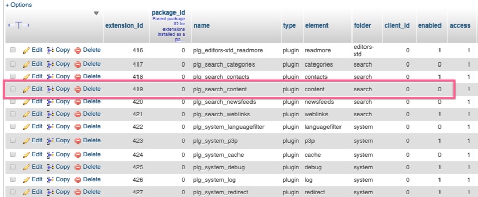Click the pencil icon in row 425

coord(27,167)
